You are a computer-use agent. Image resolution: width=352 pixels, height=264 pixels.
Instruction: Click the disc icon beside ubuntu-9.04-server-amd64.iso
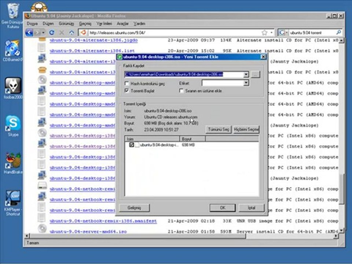click(x=42, y=228)
